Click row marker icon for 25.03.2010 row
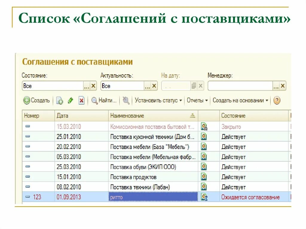 (x=28, y=166)
